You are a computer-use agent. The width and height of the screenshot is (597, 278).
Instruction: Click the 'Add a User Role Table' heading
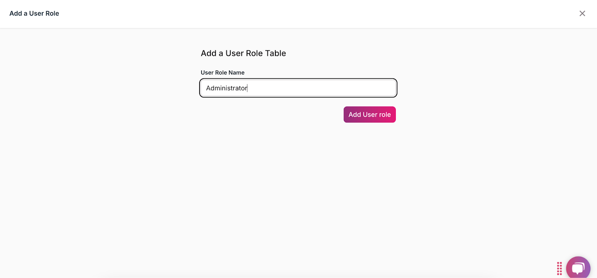(x=243, y=53)
